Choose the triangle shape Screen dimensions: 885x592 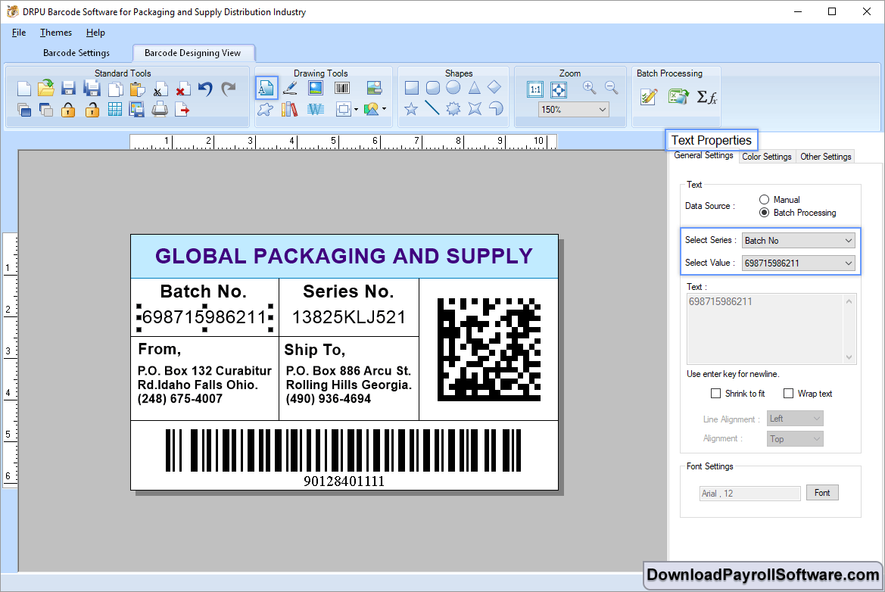click(474, 88)
